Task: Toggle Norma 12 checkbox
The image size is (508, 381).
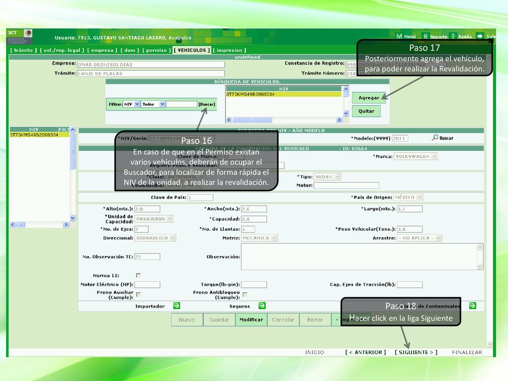Action: pyautogui.click(x=138, y=275)
